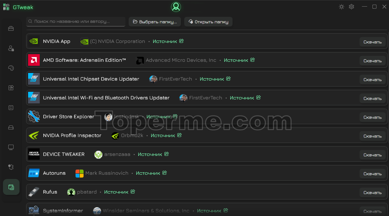Click the Intel Wi-Fi and Bluetooth Updater icon

(x=34, y=98)
